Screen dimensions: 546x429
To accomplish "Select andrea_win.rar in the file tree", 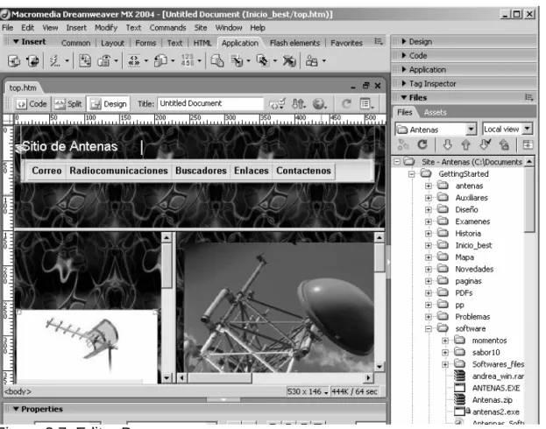I will (498, 376).
